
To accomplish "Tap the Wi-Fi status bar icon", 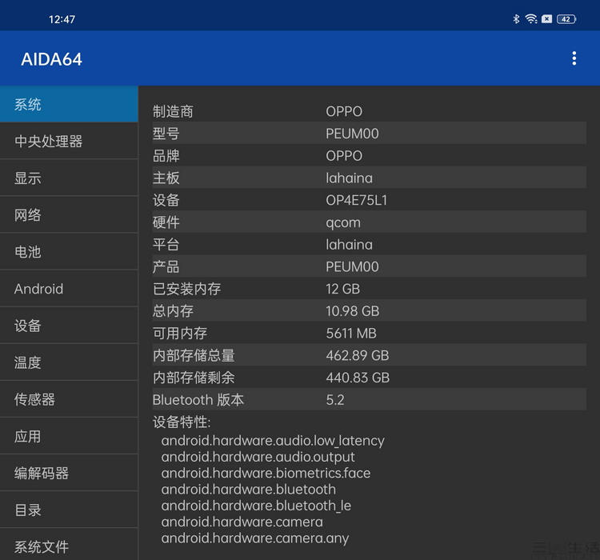I will pos(531,19).
